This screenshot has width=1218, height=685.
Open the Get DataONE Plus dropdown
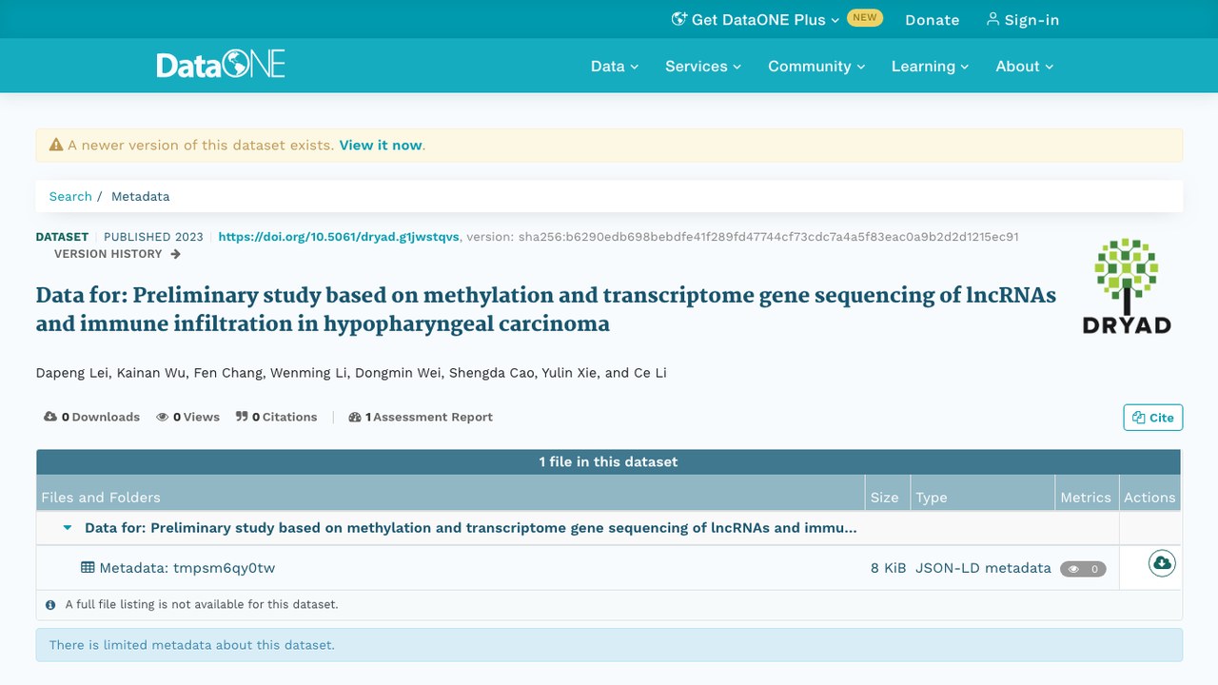(756, 19)
